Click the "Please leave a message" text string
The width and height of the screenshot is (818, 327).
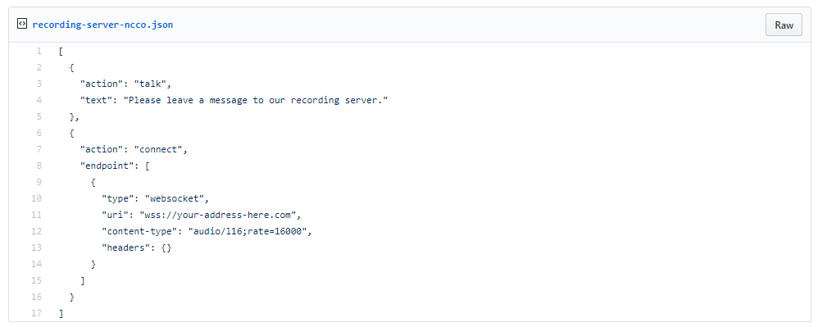256,100
